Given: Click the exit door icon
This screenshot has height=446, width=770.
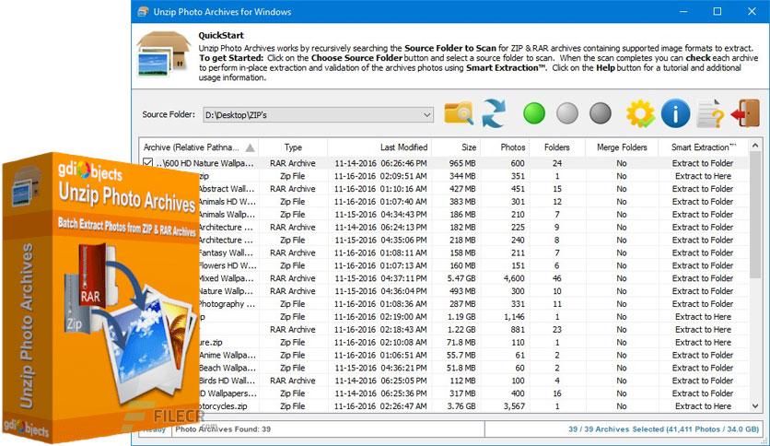Looking at the screenshot, I should (x=745, y=113).
